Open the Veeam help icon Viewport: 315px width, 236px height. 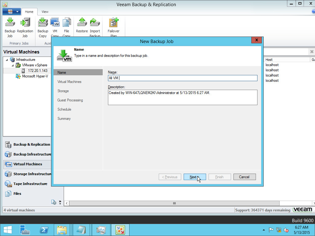[x=313, y=11]
